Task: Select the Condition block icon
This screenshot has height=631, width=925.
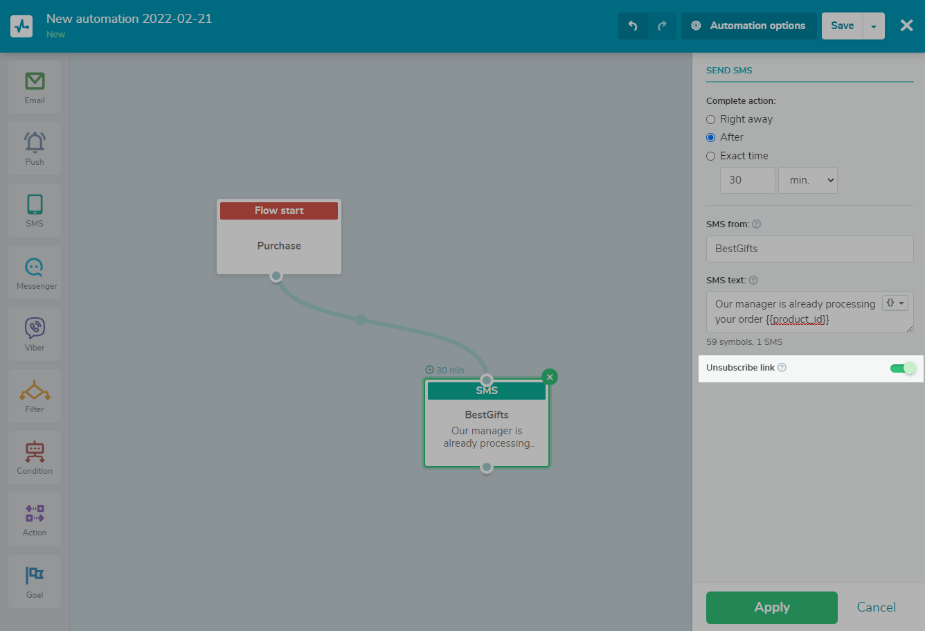Action: pos(35,457)
